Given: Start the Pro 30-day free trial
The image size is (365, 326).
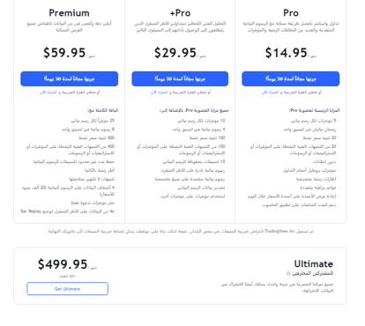Looking at the screenshot, I should [x=291, y=78].
